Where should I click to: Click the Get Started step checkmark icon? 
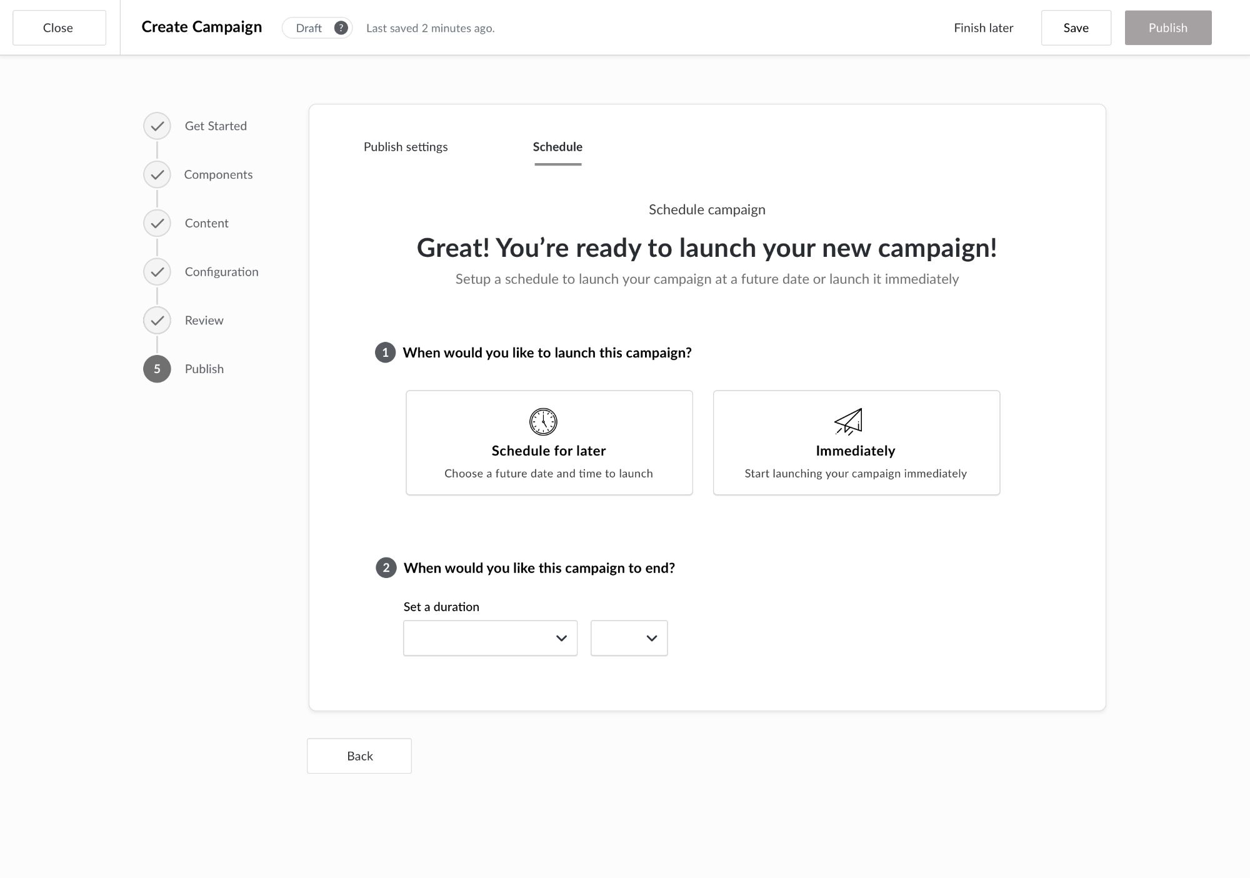[x=157, y=126]
